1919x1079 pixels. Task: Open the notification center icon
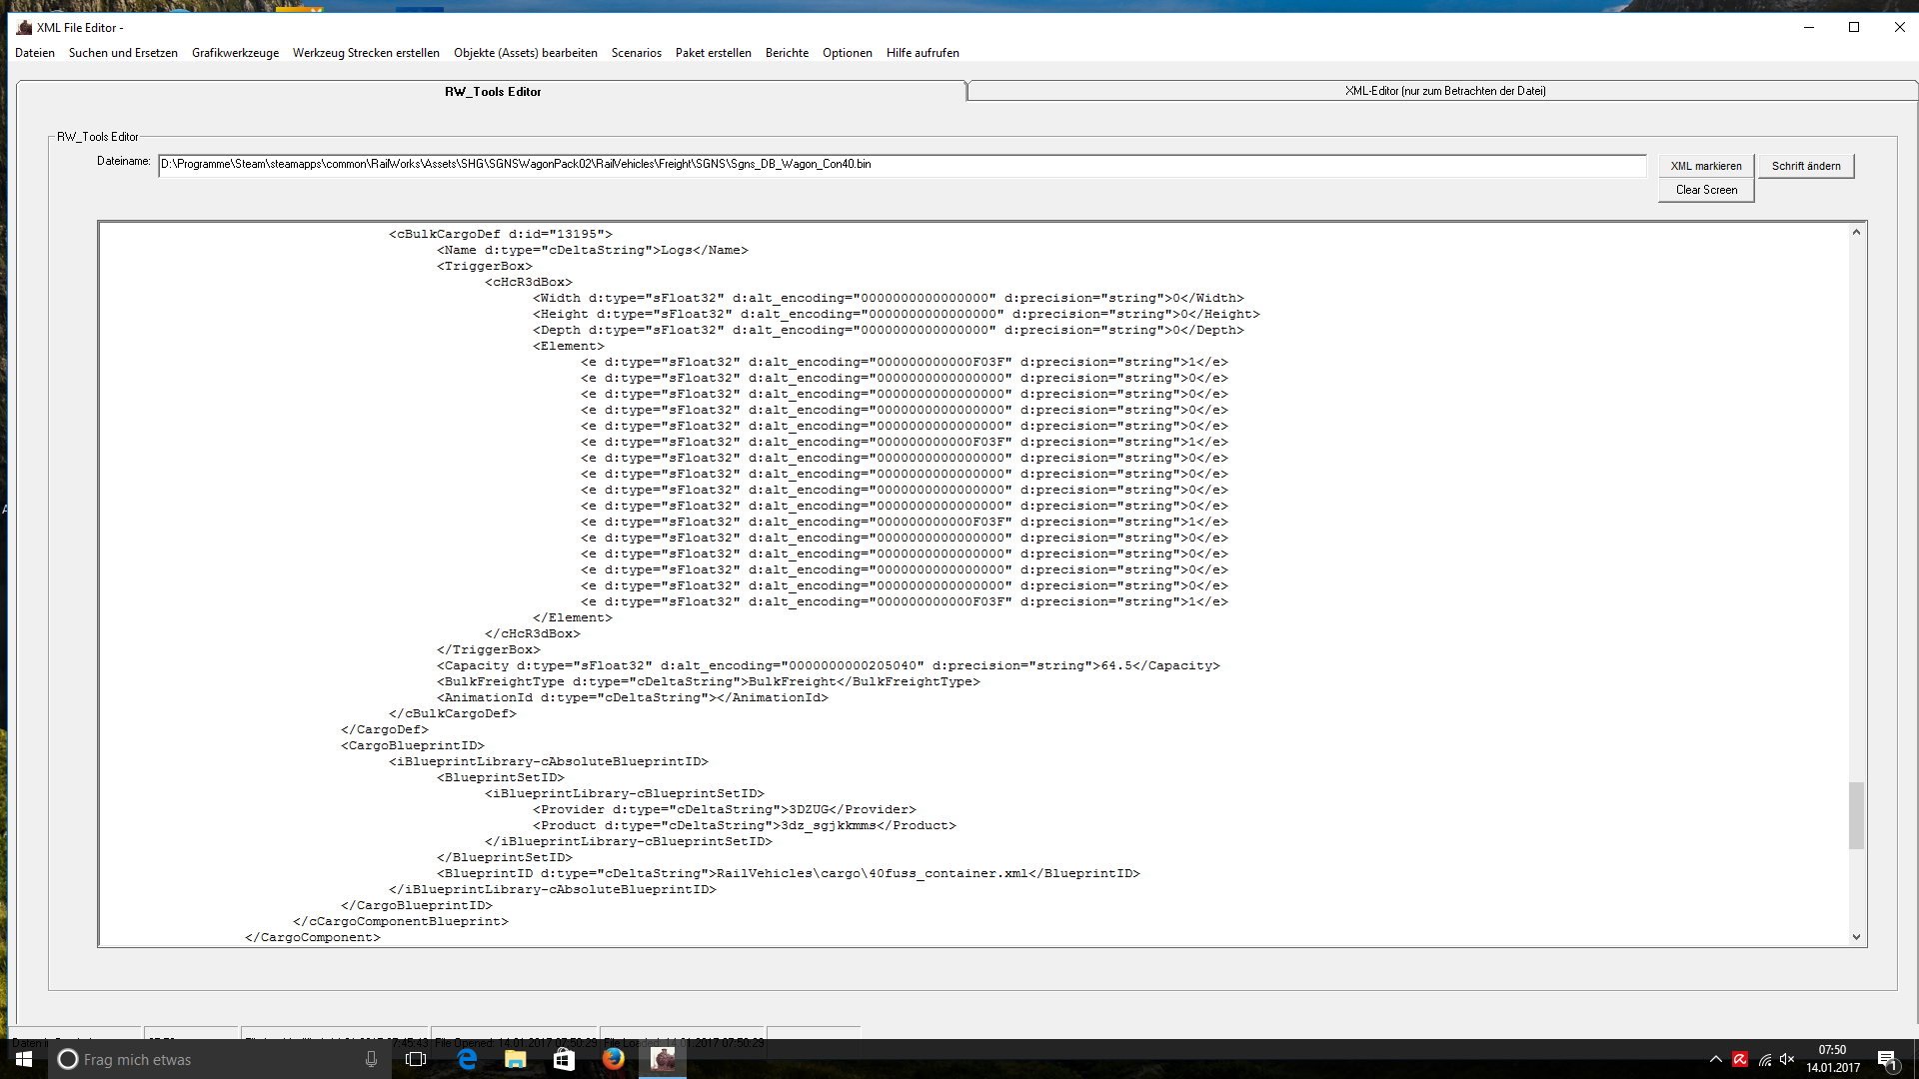coord(1887,1059)
